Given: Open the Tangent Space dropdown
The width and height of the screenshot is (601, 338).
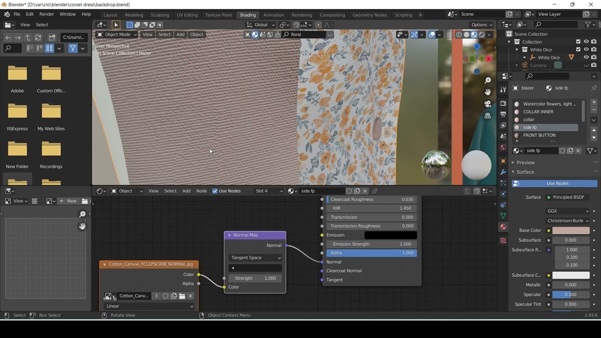Looking at the screenshot, I should [255, 258].
